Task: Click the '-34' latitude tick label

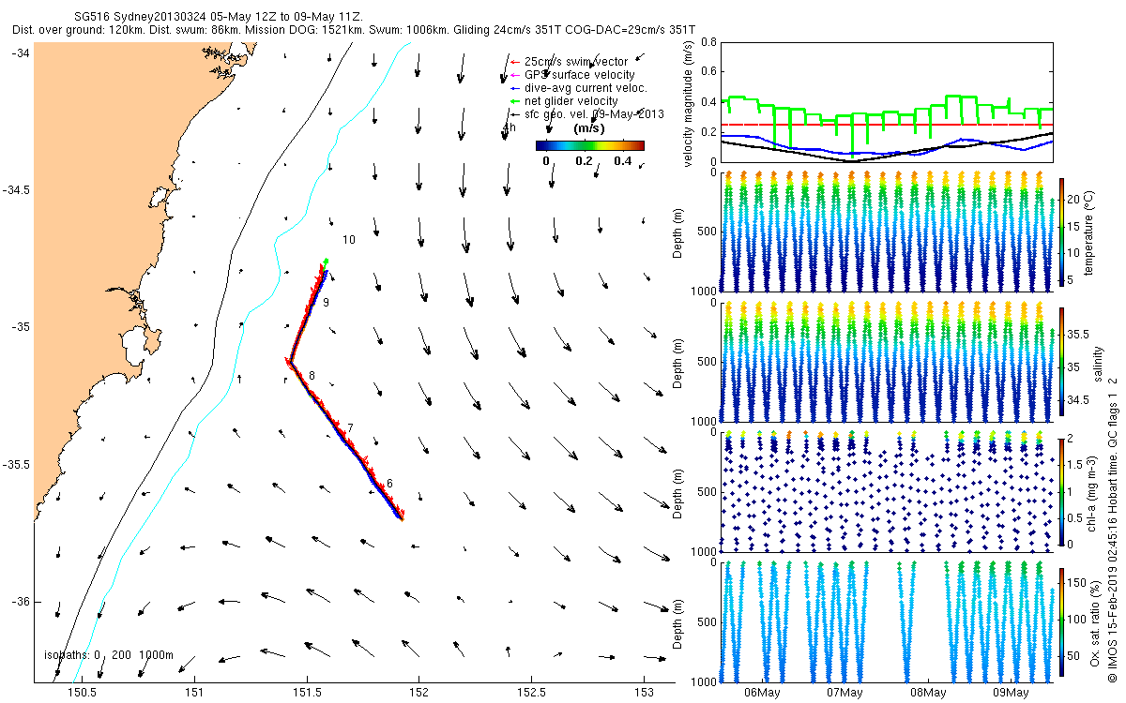Action: (21, 53)
